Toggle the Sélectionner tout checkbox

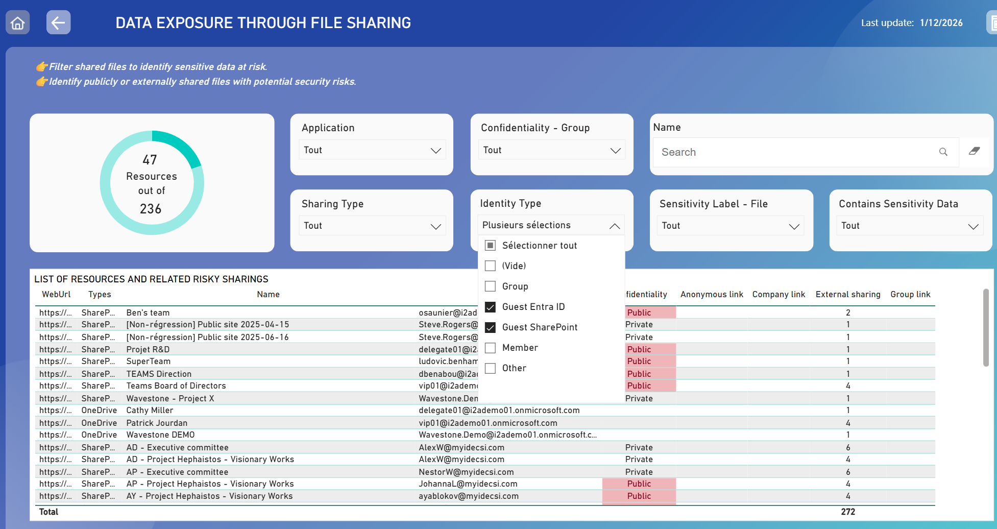(490, 246)
